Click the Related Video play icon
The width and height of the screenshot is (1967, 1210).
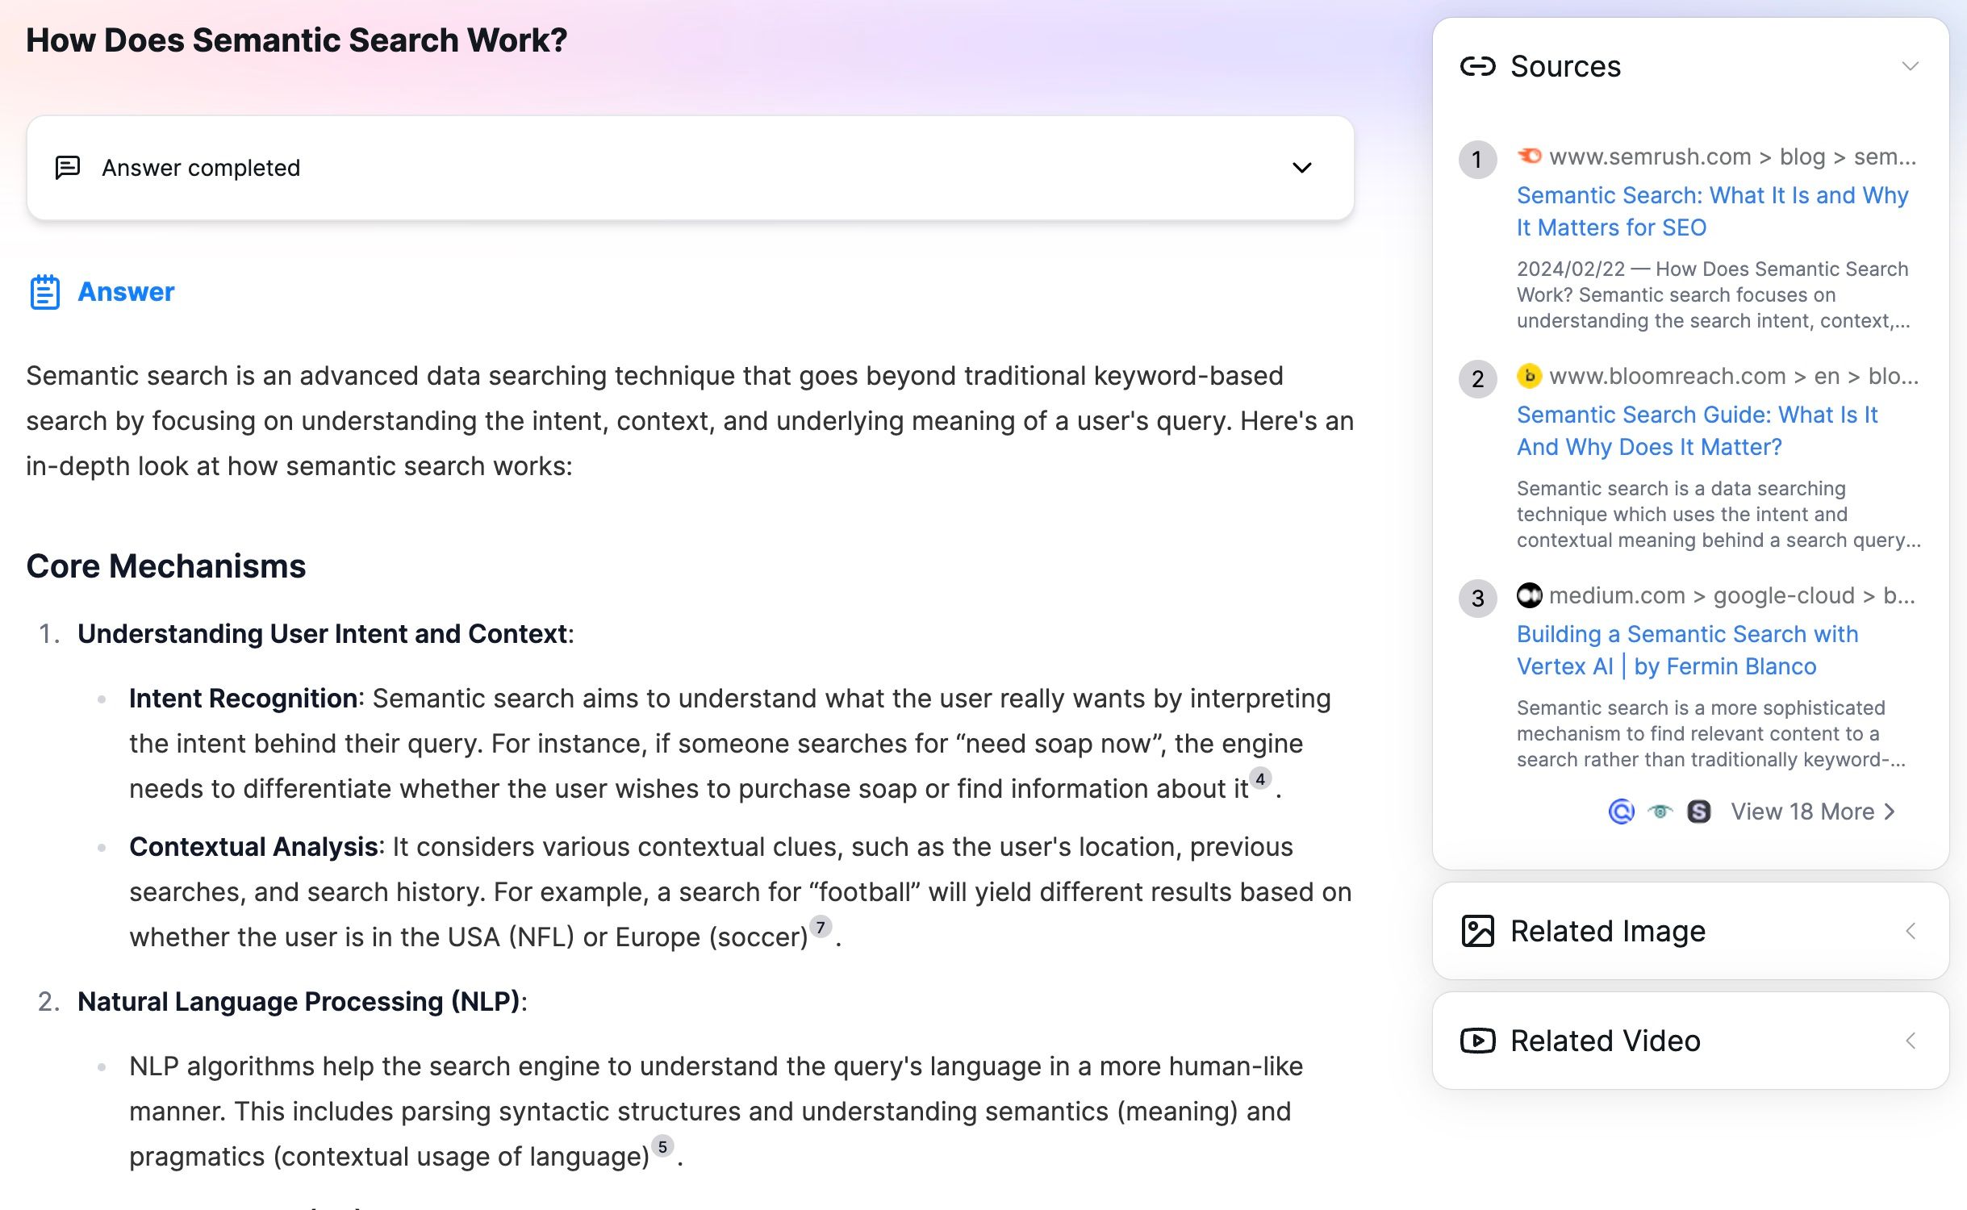click(x=1478, y=1041)
